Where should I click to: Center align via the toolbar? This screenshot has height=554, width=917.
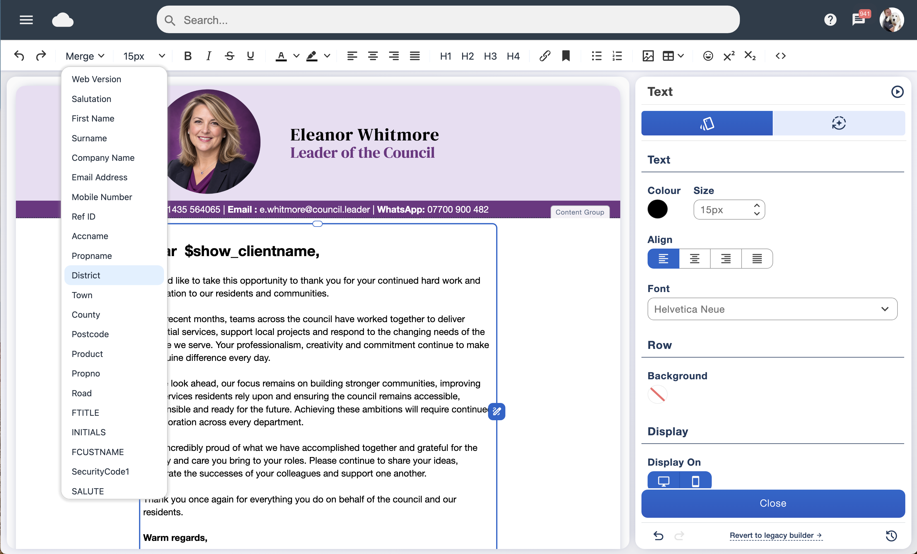373,56
